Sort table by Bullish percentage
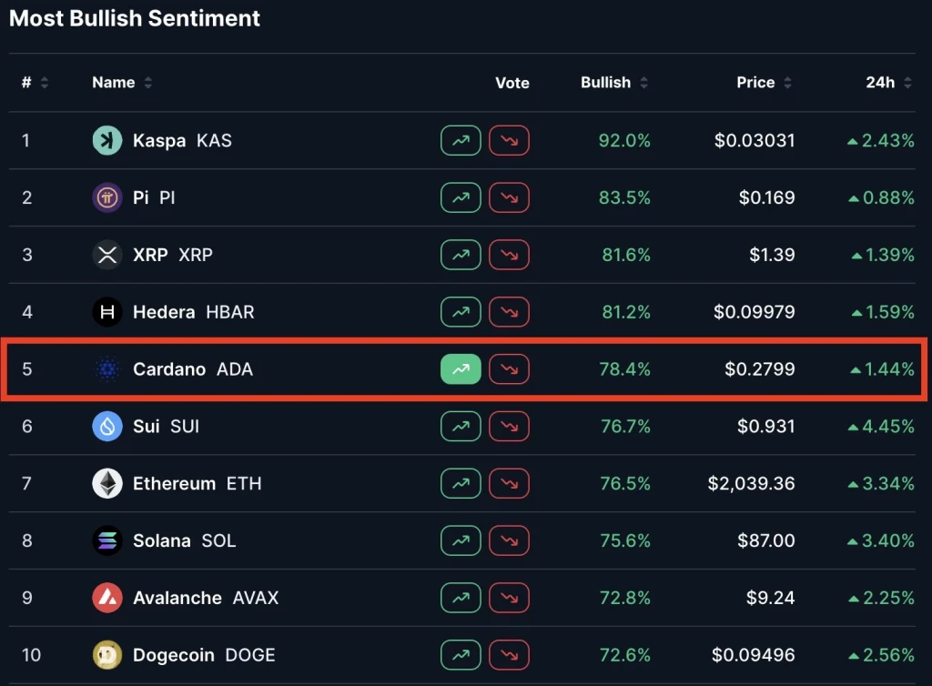 point(614,83)
